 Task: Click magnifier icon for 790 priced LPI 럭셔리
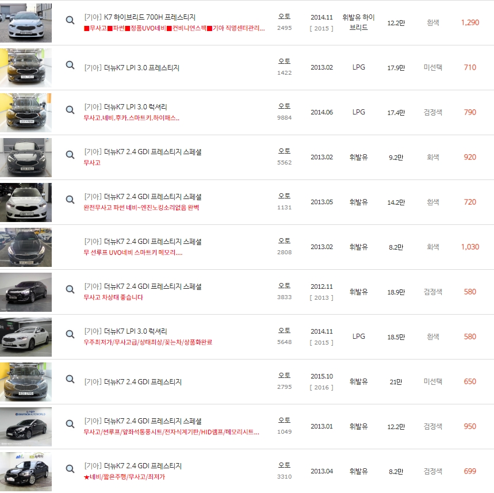click(70, 110)
